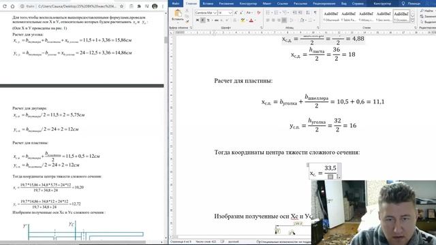Image resolution: width=436 pixels, height=245 pixels.
Task: Focus the Chrome address bar URL
Action: [77, 6]
